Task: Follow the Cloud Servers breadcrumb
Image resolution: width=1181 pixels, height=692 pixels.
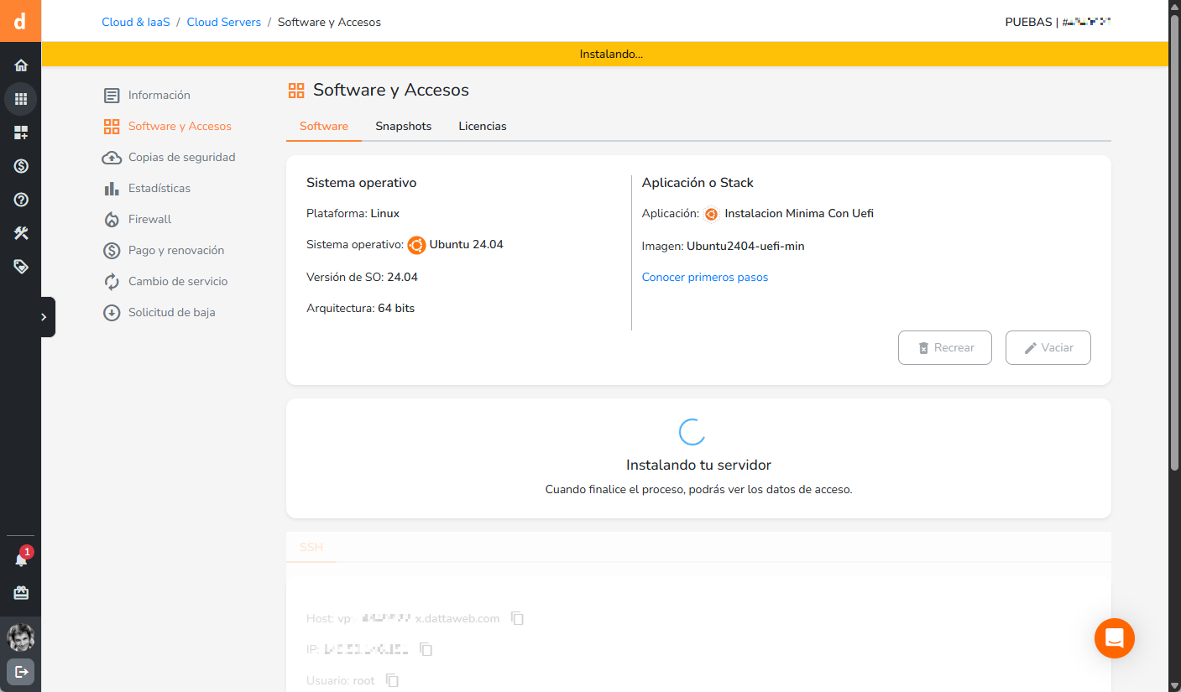Action: point(224,22)
